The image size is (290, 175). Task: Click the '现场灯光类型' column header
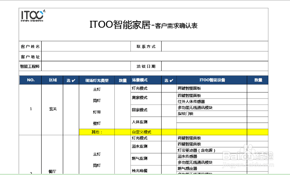point(97,80)
